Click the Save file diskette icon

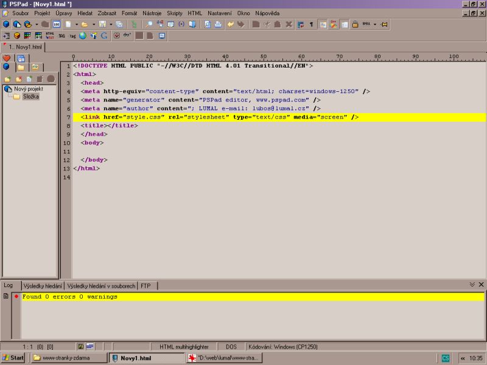pyautogui.click(x=102, y=24)
